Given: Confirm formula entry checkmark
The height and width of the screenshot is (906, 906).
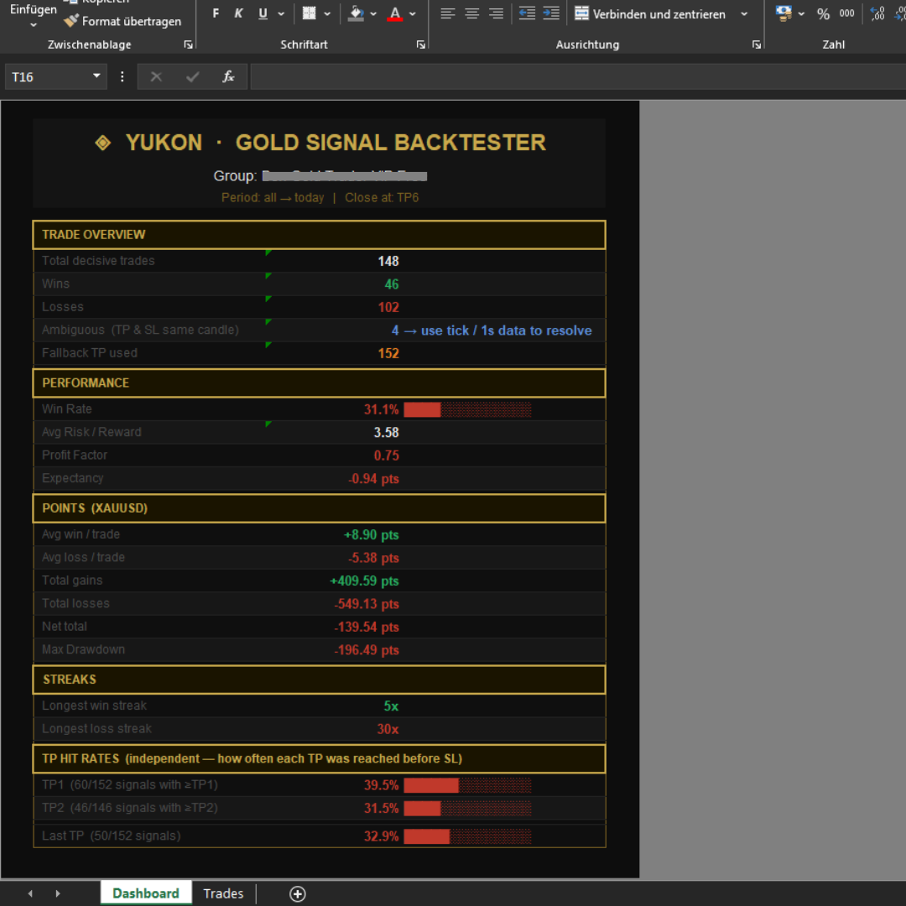Looking at the screenshot, I should pos(192,77).
